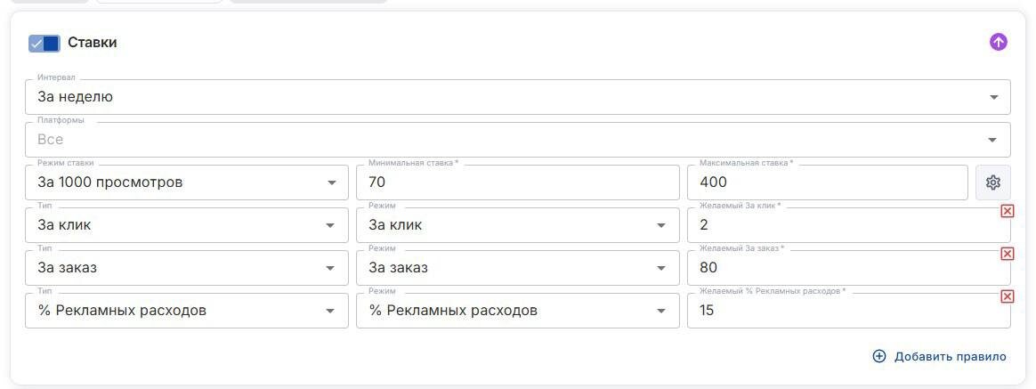Open the 'Режим' dropdown set to 'За заказ'

(x=517, y=268)
